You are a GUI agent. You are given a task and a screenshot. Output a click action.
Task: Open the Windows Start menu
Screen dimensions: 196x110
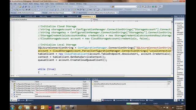13,108
